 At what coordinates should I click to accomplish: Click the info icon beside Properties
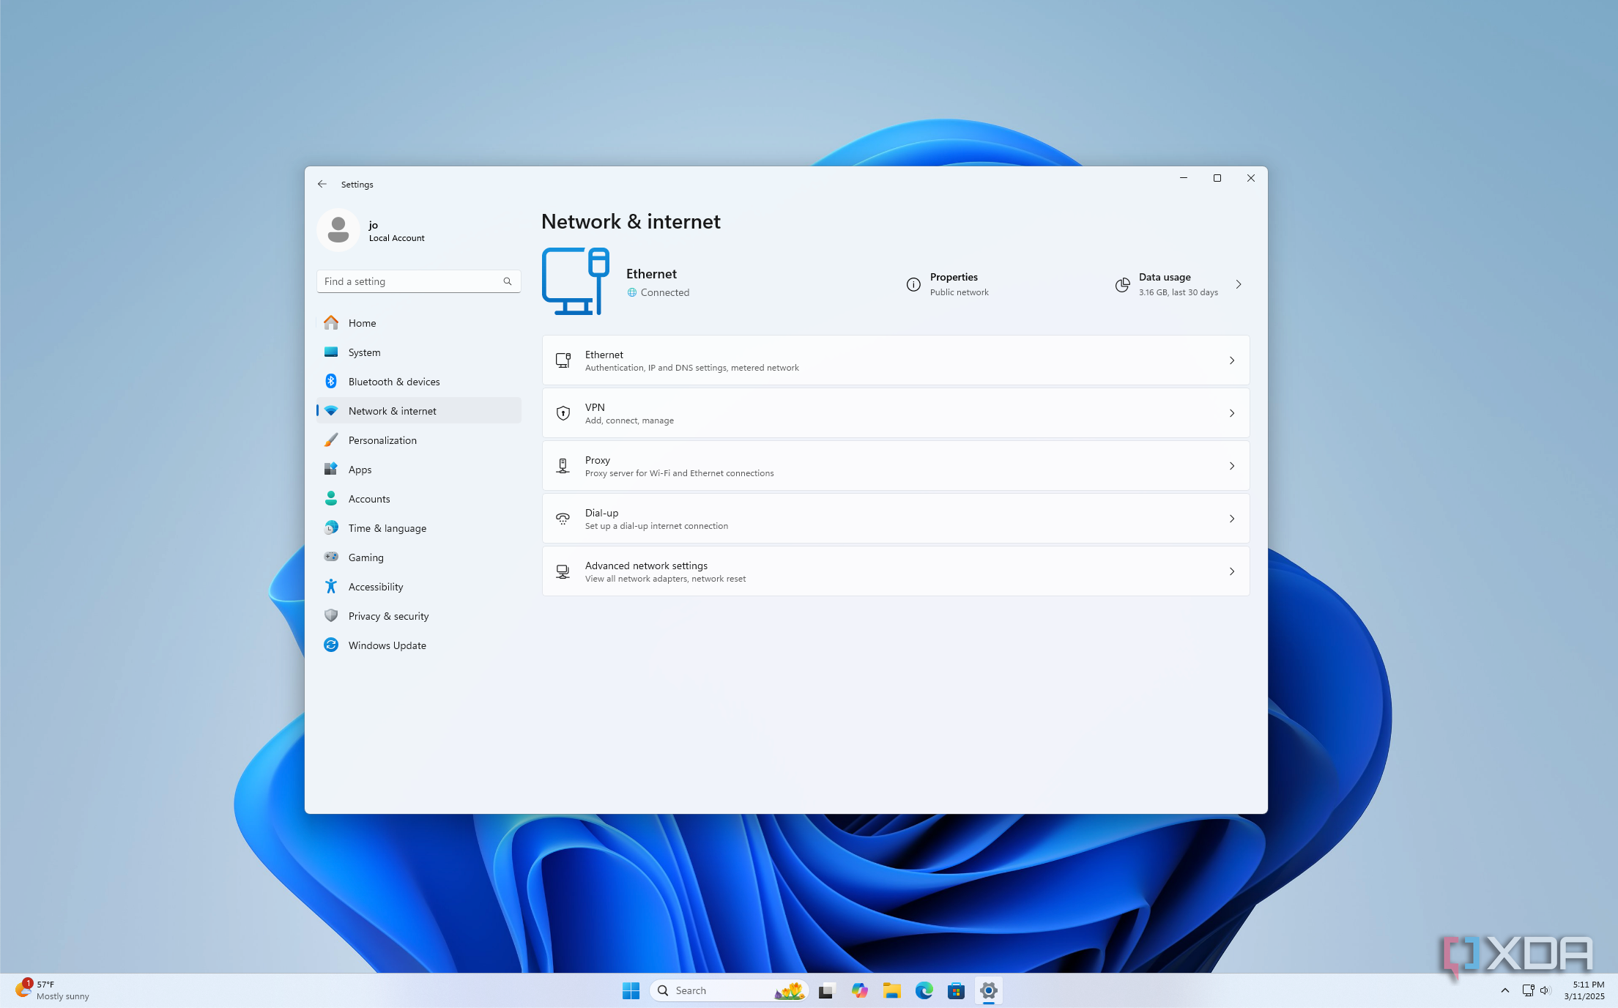point(913,284)
